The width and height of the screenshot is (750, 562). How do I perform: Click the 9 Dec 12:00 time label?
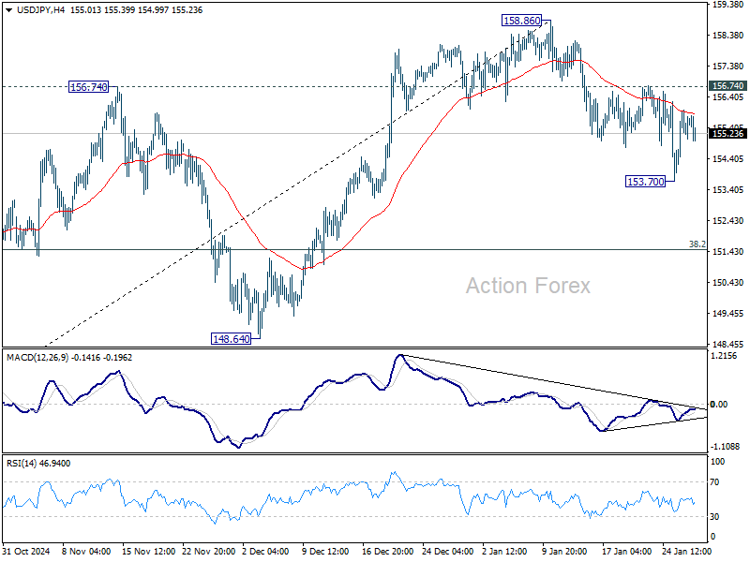point(325,551)
